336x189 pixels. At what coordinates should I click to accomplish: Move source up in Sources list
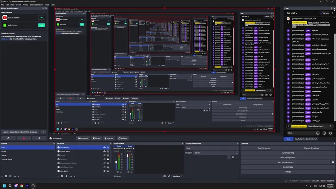71,176
